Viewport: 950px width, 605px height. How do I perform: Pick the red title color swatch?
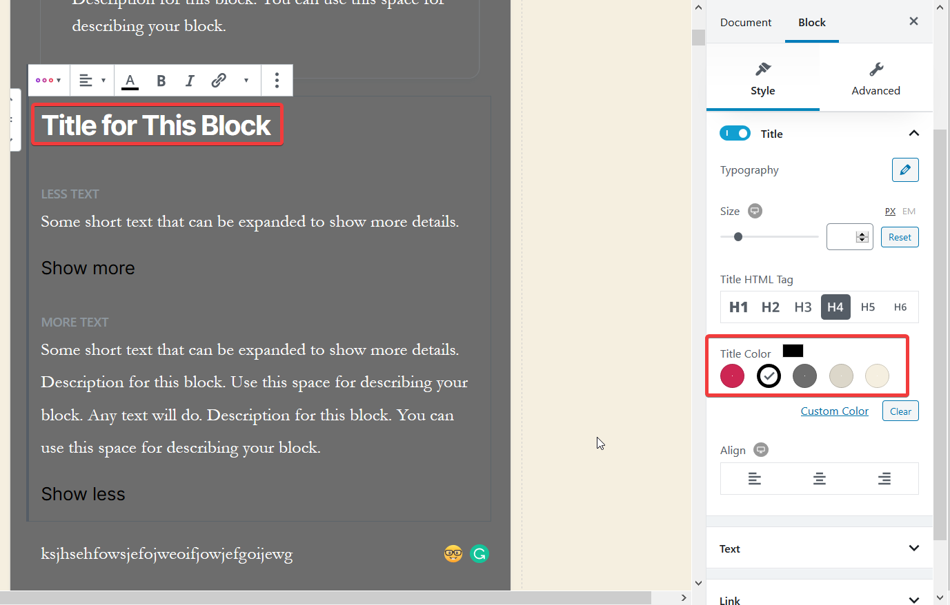tap(732, 376)
